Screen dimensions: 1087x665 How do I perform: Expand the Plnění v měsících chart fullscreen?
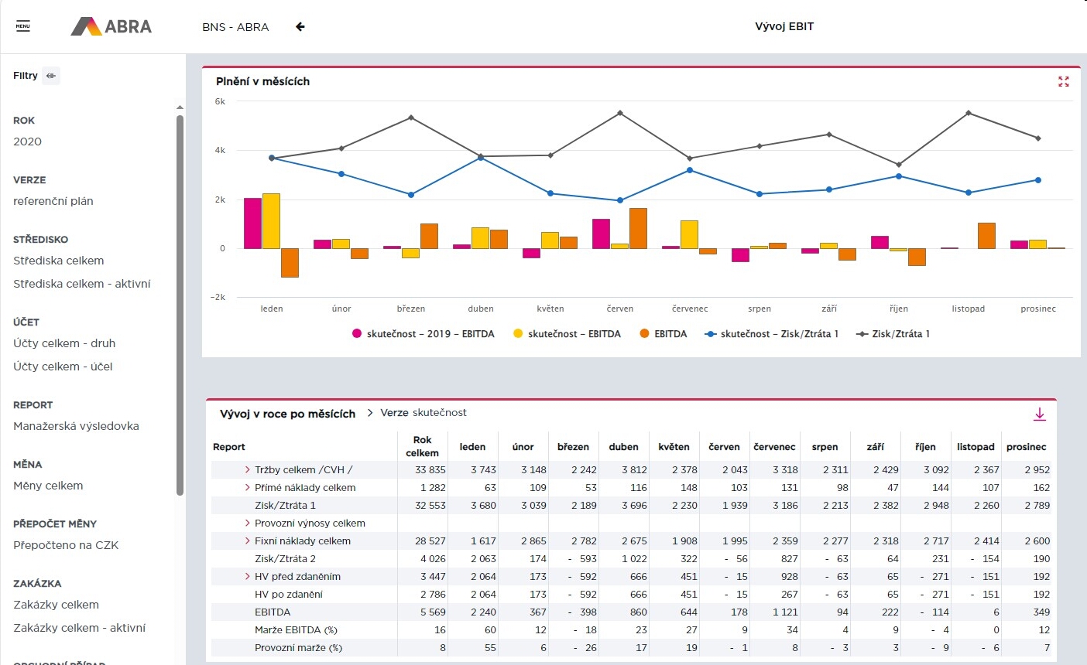click(1064, 81)
